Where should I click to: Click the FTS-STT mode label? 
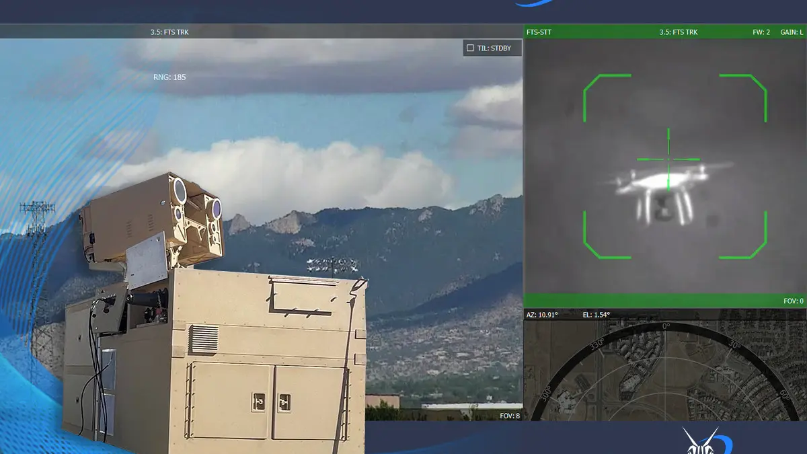[539, 32]
